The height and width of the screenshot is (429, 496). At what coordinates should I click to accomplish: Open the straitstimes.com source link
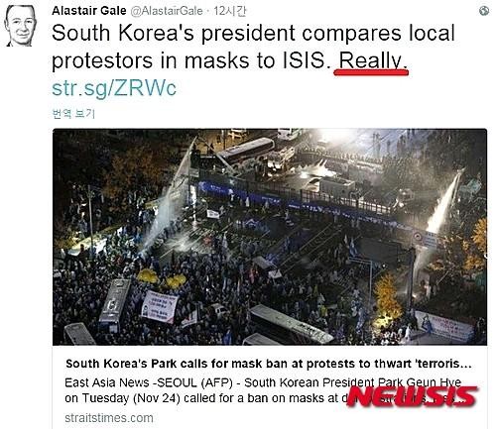109,418
